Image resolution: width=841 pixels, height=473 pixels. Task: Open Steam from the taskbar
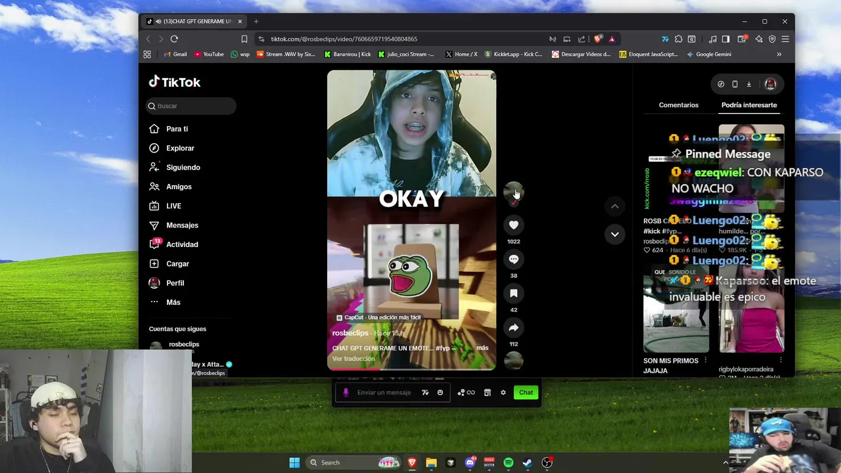coord(527,462)
